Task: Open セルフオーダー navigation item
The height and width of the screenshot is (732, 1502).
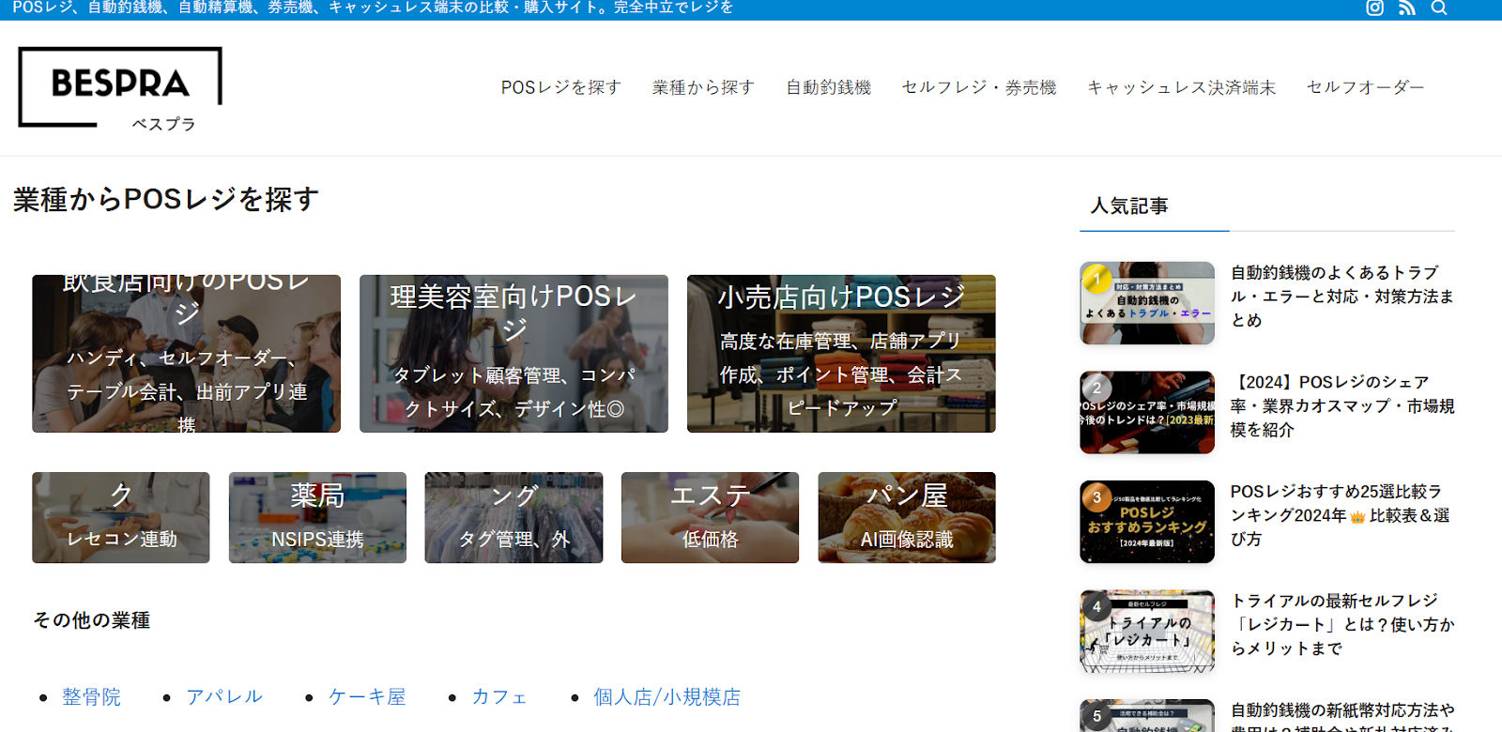Action: tap(1365, 87)
